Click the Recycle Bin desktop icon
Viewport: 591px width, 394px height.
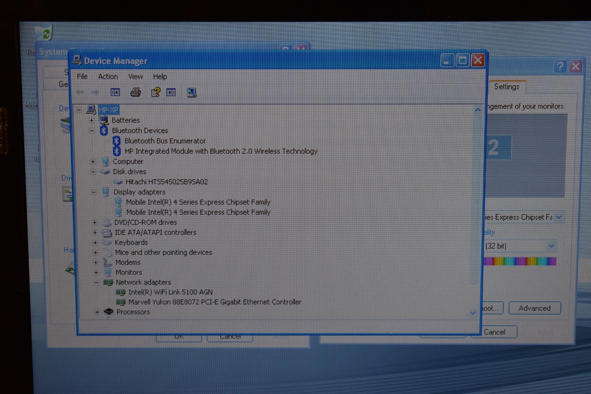(x=45, y=33)
